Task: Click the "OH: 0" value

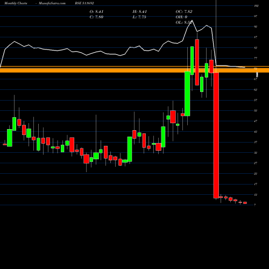Action: (x=181, y=17)
